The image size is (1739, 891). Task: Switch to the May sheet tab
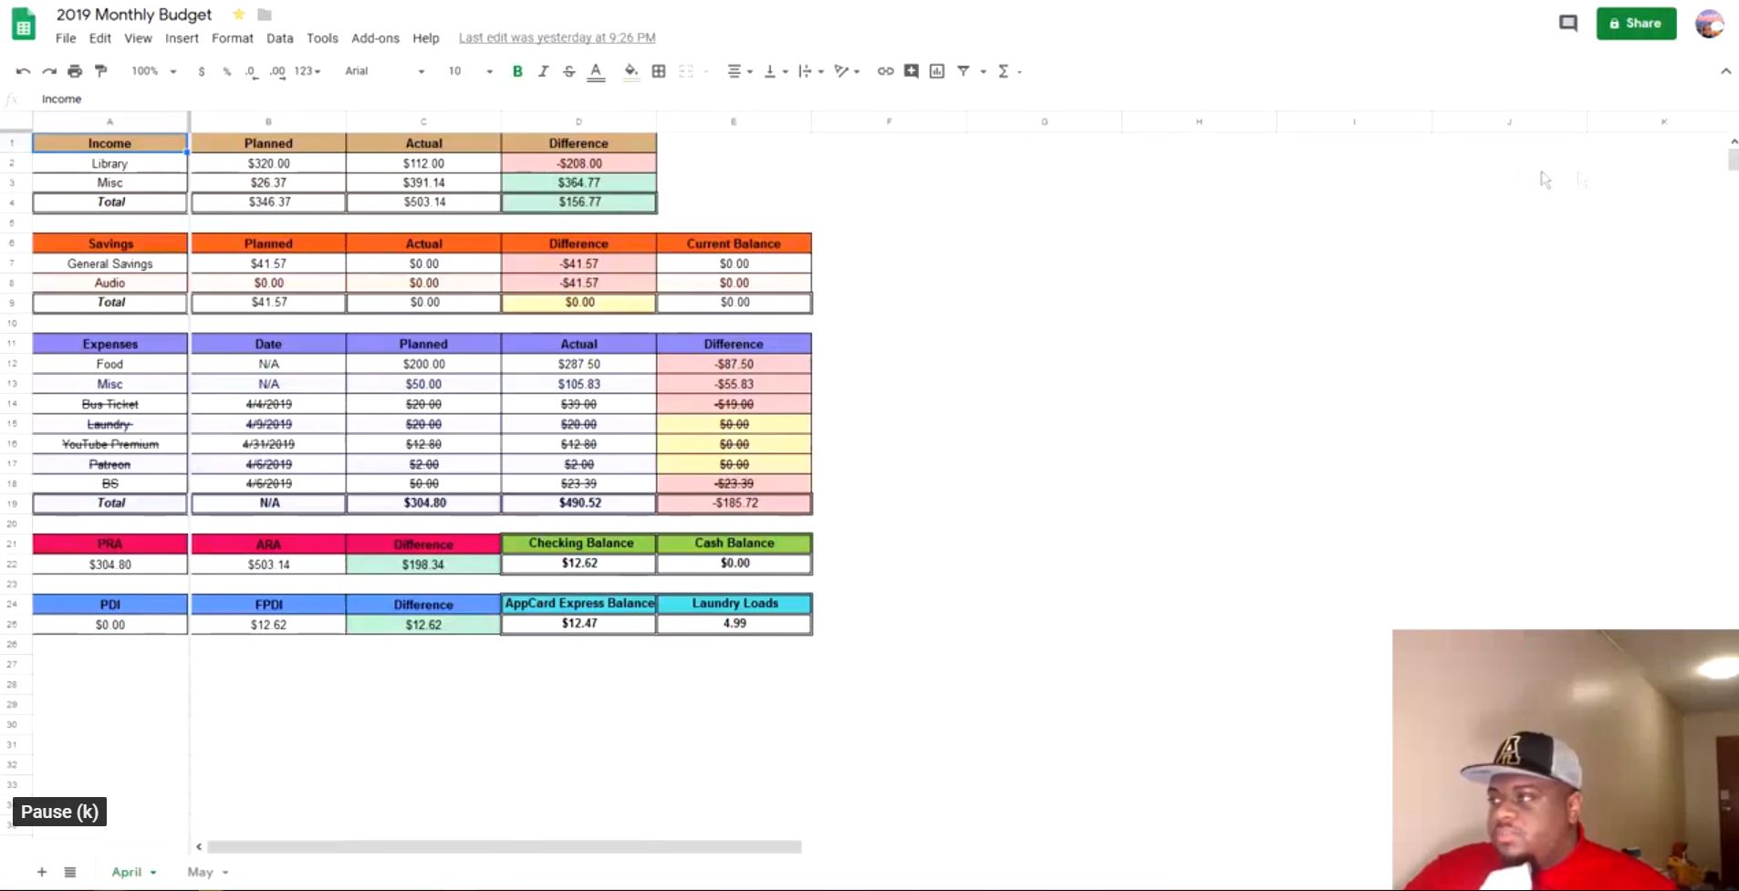(200, 872)
